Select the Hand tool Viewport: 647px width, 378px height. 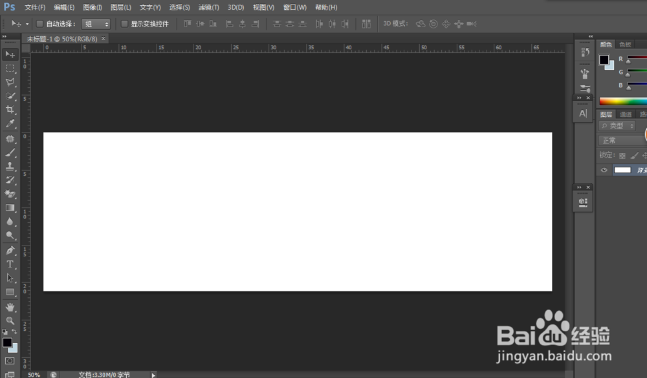[x=10, y=307]
